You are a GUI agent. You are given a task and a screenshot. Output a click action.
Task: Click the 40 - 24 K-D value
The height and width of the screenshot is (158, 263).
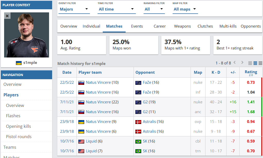(216, 102)
